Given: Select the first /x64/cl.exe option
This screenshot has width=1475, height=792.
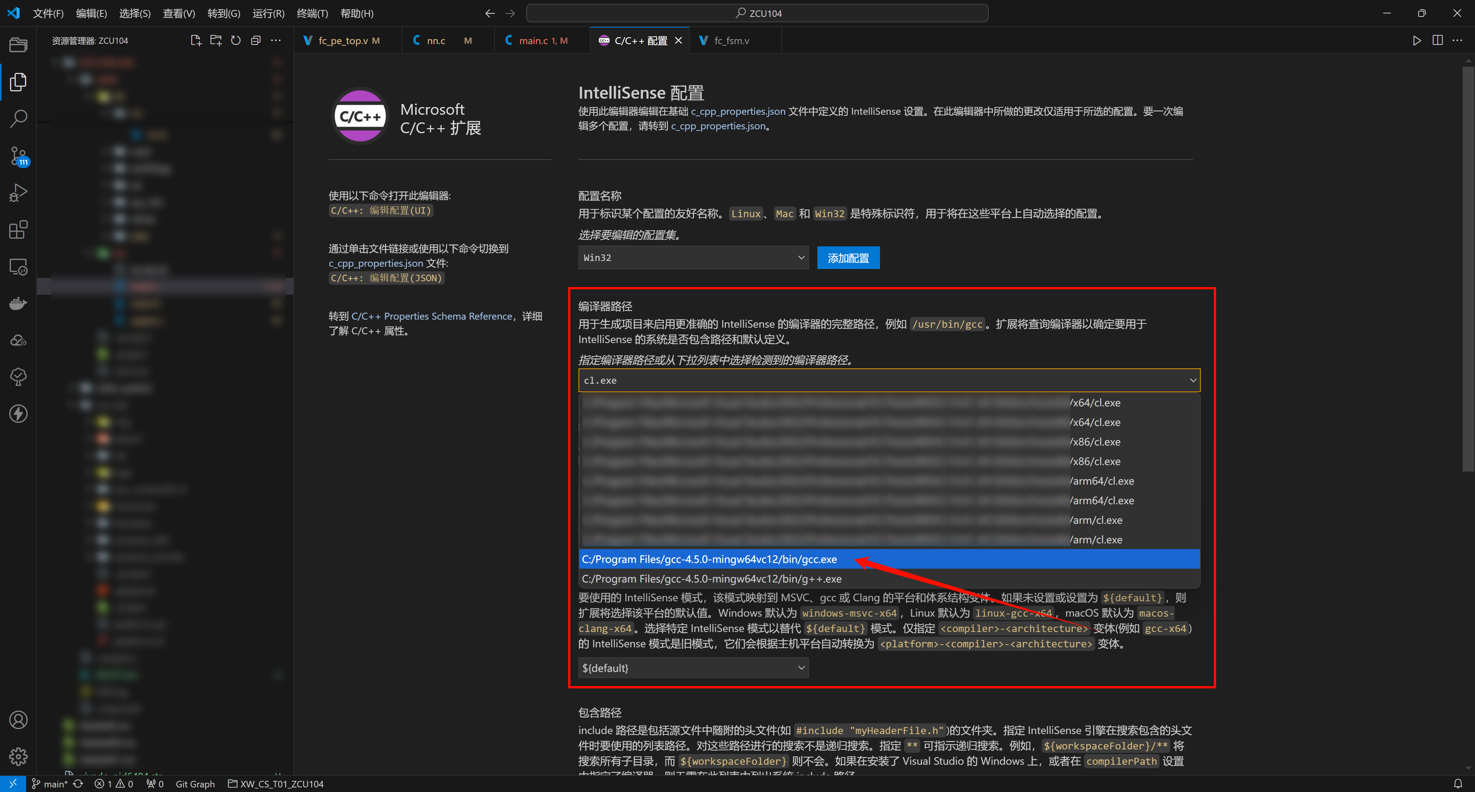Looking at the screenshot, I should (889, 403).
